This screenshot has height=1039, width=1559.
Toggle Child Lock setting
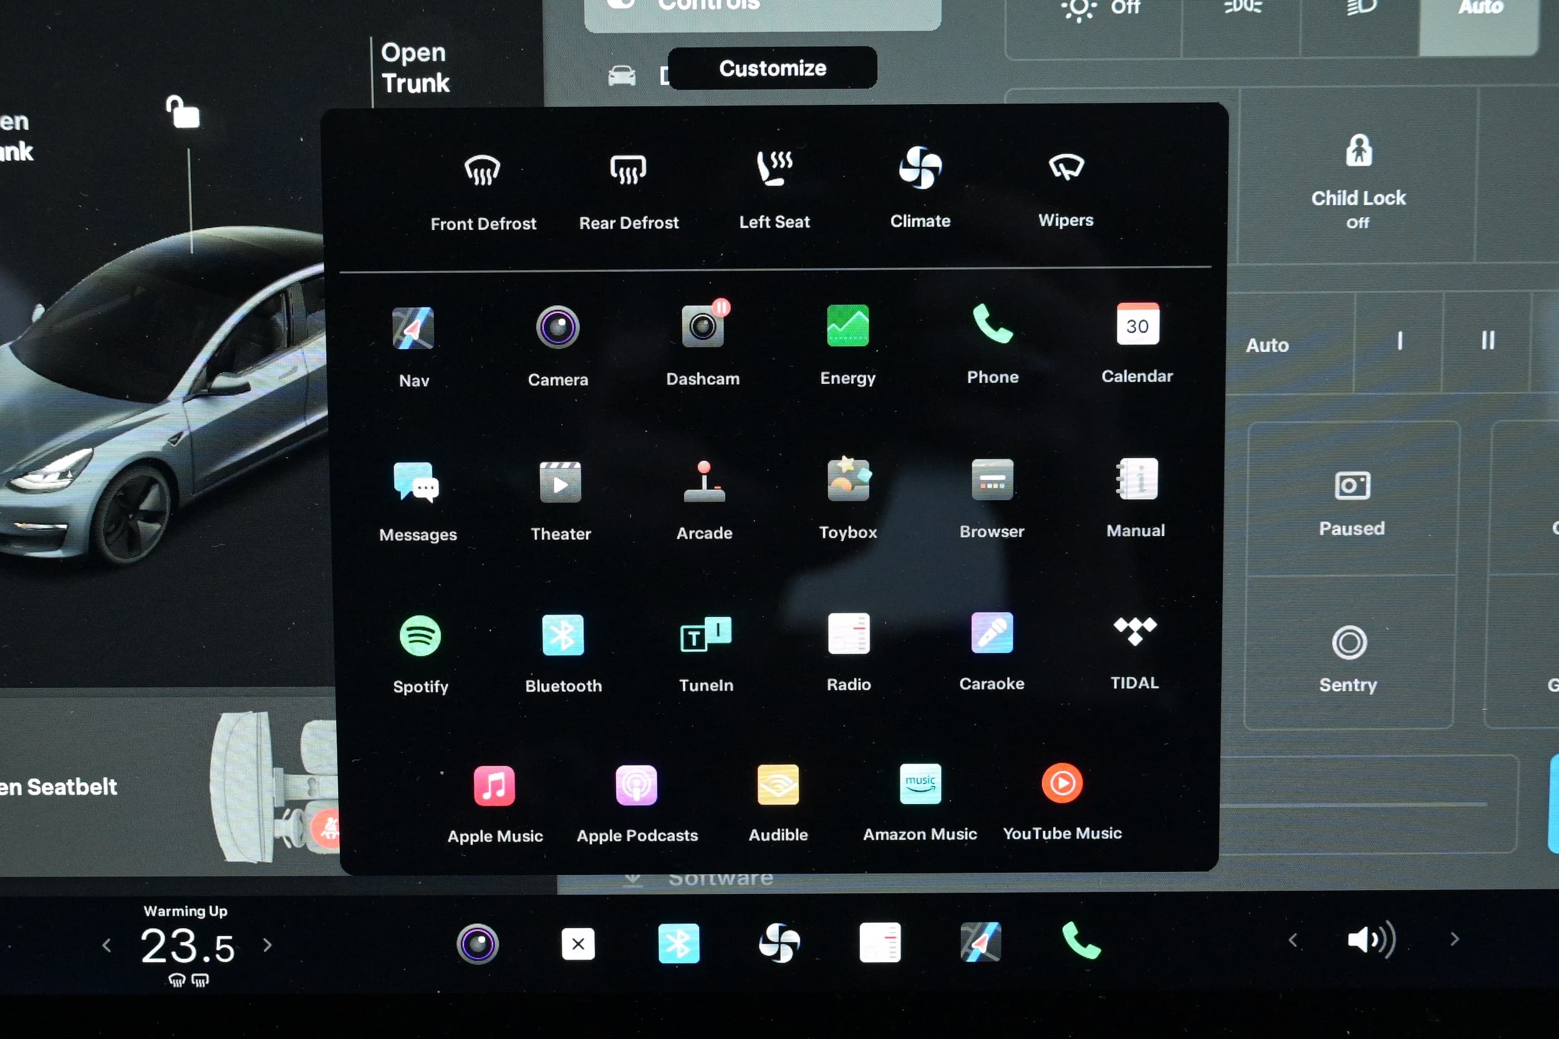pos(1358,180)
